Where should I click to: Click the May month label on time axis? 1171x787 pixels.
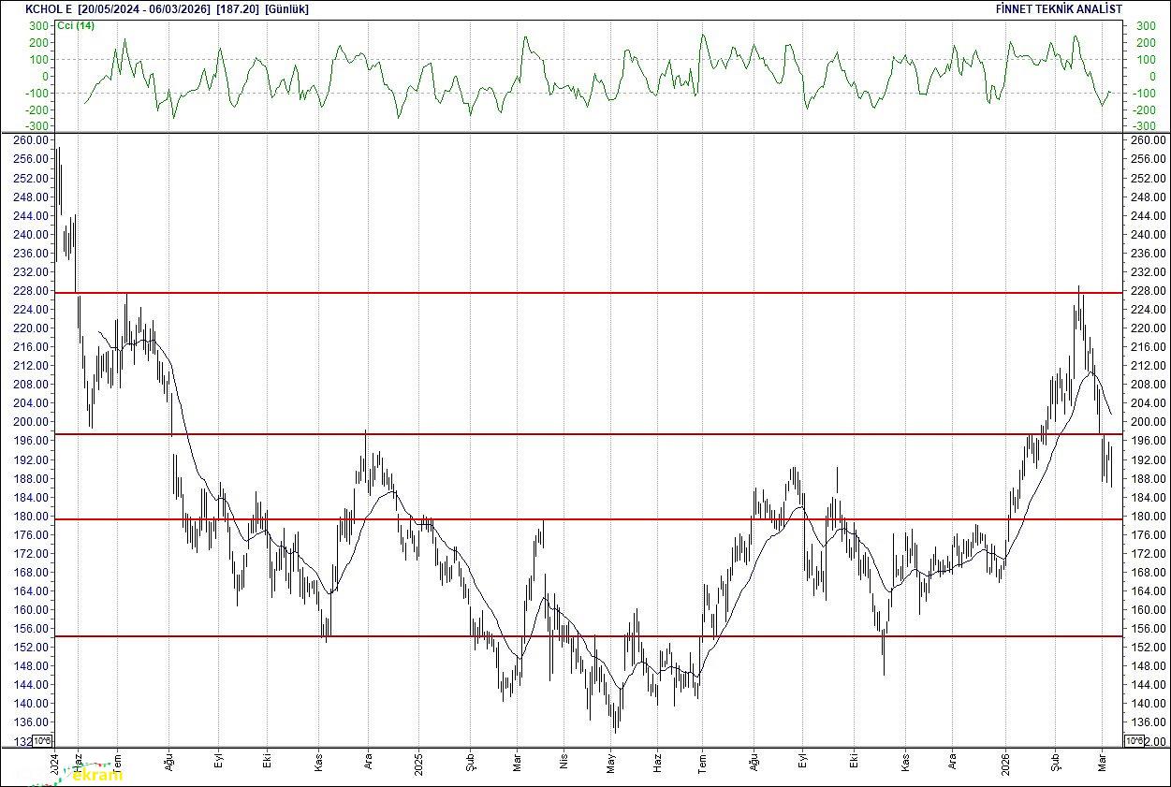pos(610,760)
